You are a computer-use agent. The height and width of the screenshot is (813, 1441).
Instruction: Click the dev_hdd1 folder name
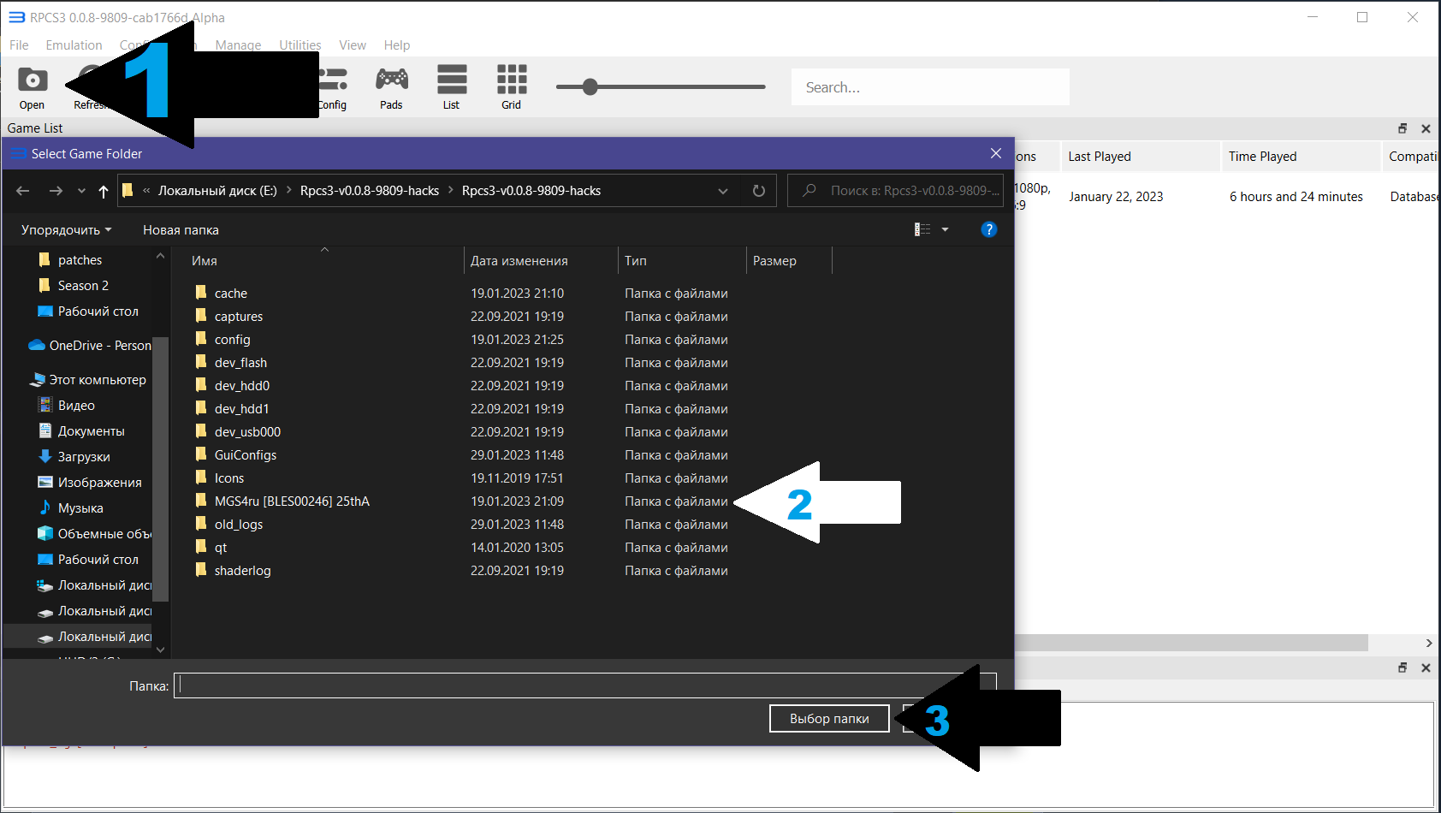coord(242,409)
